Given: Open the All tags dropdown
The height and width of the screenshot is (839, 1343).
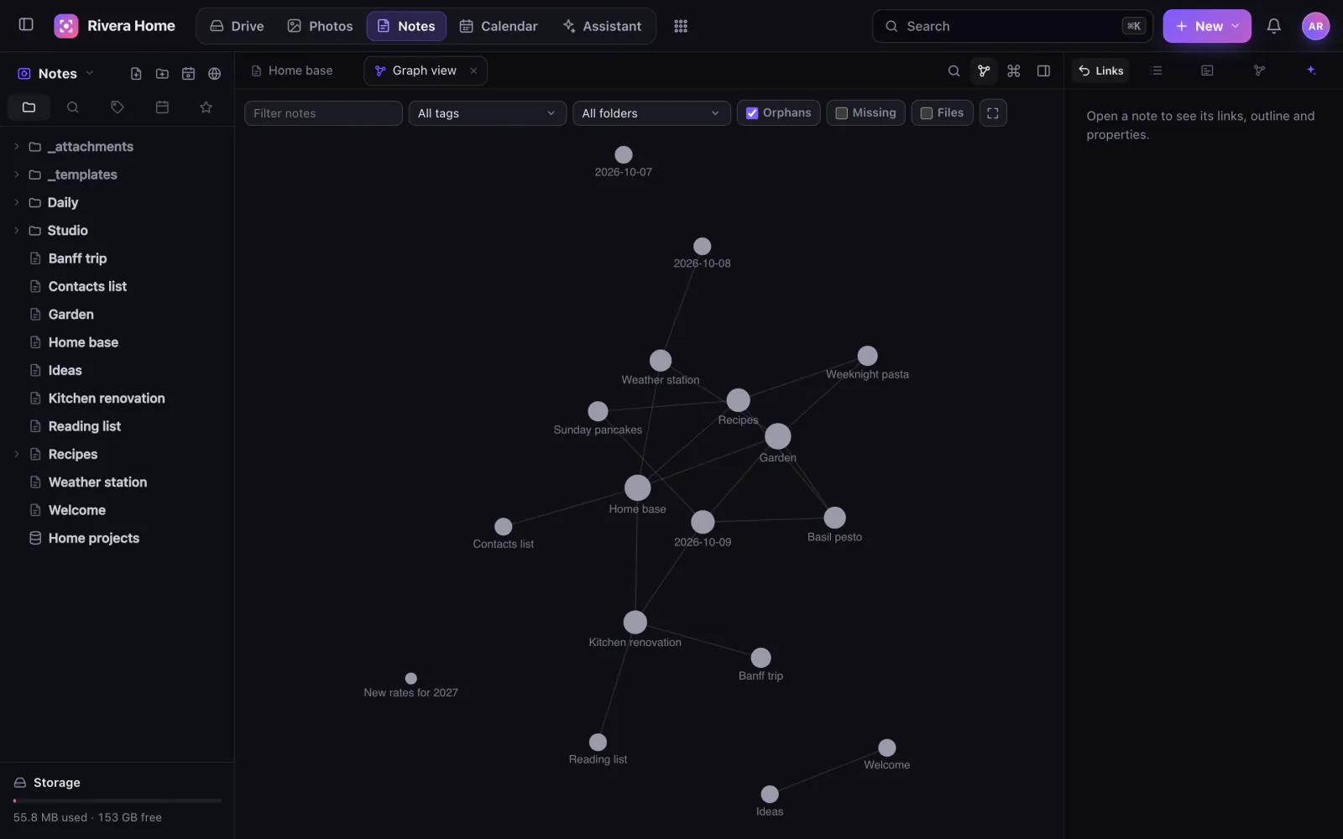Looking at the screenshot, I should click(487, 114).
